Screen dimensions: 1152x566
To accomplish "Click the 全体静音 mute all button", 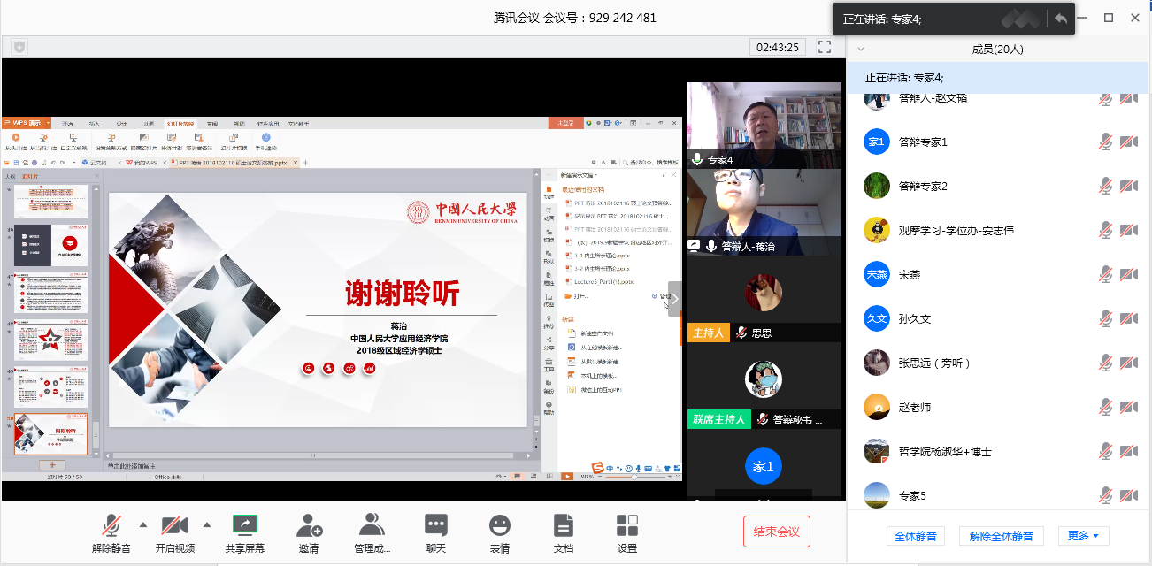I will point(916,536).
